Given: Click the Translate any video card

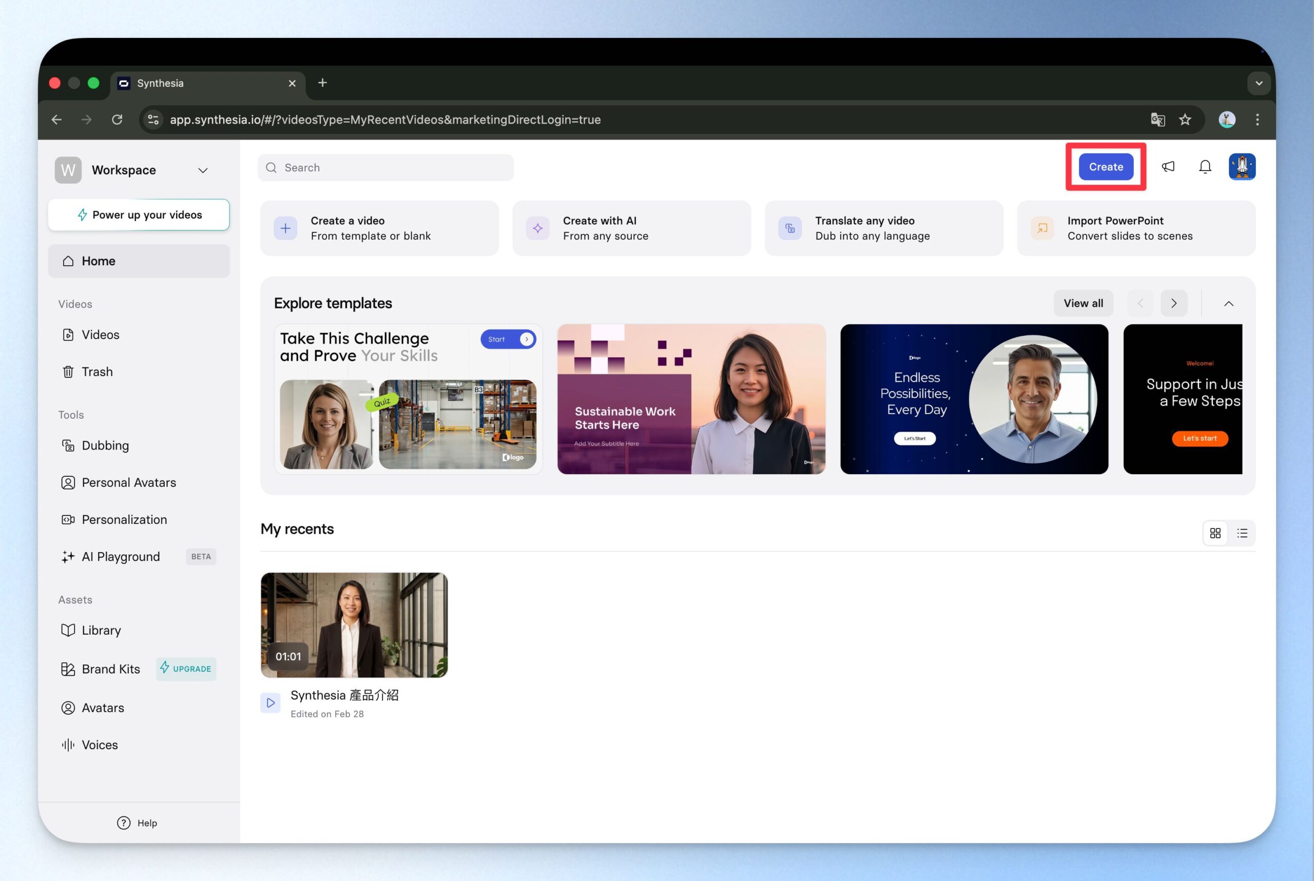Looking at the screenshot, I should click(x=884, y=228).
